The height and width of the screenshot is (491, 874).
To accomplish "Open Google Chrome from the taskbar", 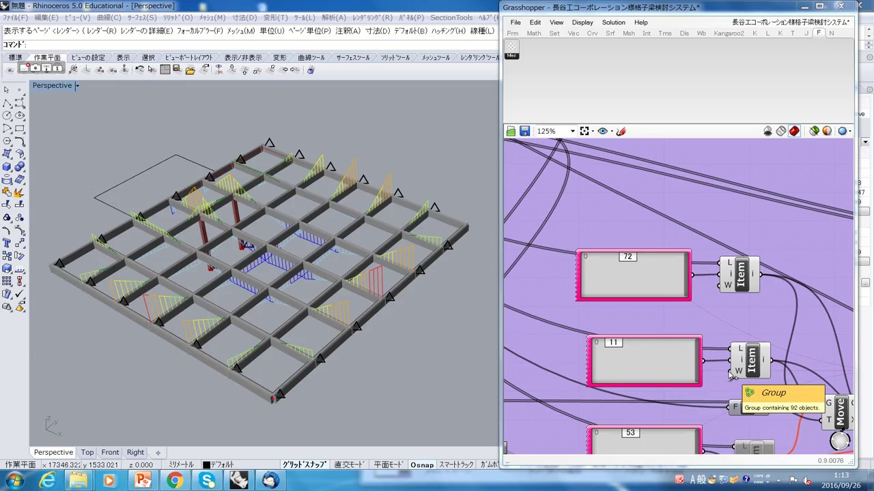I will point(175,481).
